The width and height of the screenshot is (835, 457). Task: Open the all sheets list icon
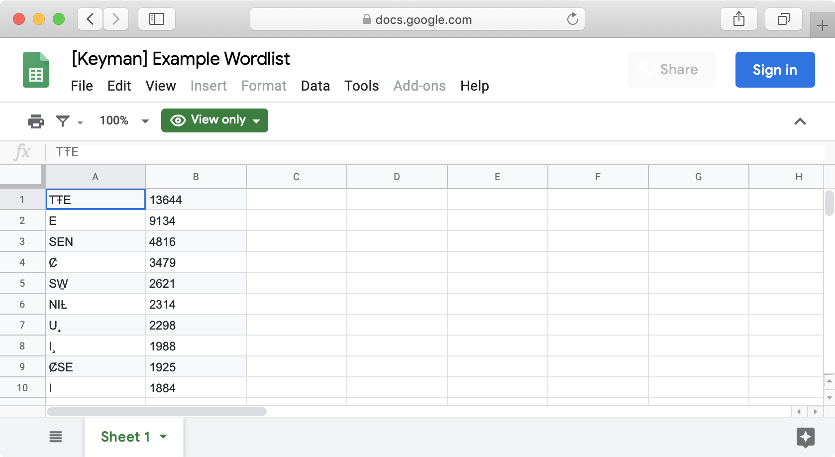point(56,437)
